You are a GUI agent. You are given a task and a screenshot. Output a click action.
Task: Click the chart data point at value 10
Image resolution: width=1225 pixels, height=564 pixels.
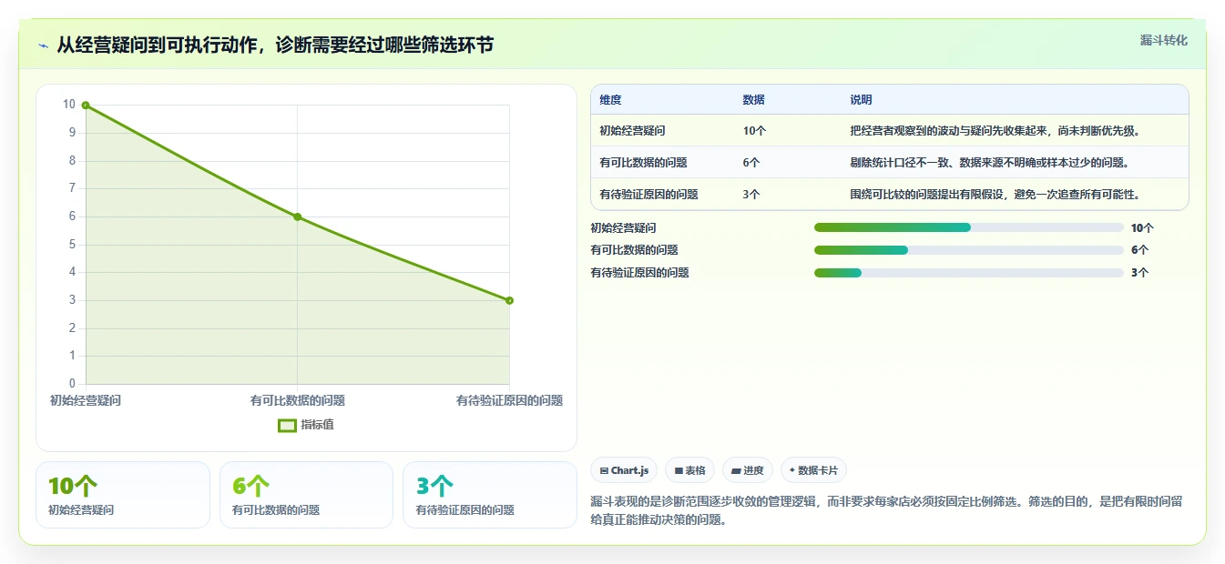pos(86,106)
